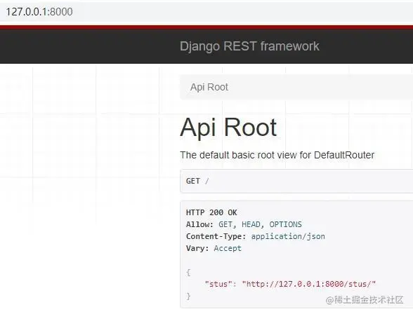Click the Content-Type header label
The height and width of the screenshot is (314, 413).
click(x=216, y=236)
